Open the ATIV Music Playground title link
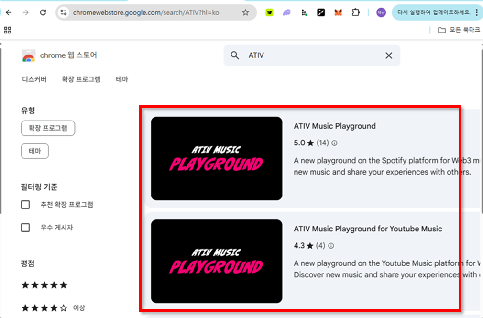 335,126
